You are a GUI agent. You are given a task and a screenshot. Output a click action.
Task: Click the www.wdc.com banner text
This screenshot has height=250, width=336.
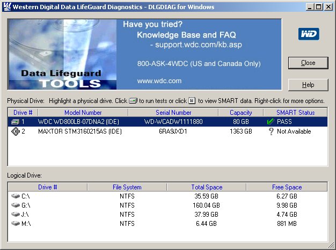[x=159, y=81]
